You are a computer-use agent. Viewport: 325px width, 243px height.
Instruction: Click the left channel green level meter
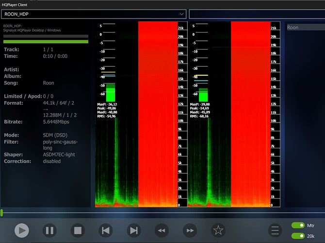(111, 93)
